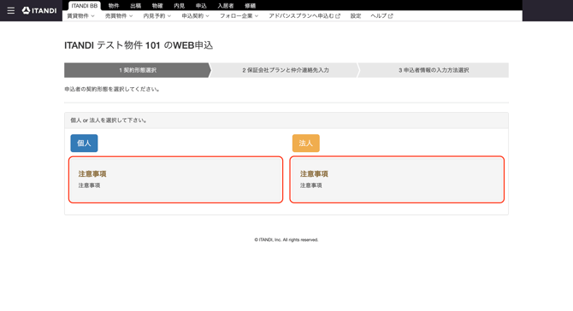Click the page title ITANDI テスト物件 101
Viewport: 573px width, 311px height.
(x=139, y=45)
